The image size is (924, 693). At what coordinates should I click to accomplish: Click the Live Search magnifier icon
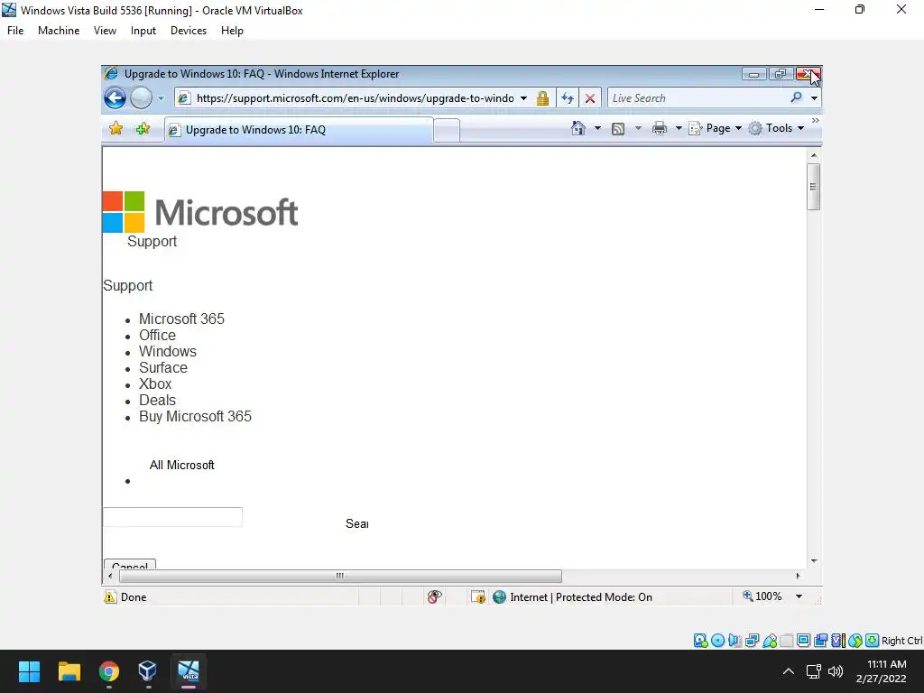[796, 97]
